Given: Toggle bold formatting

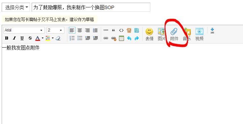Looking at the screenshot, I should [6, 38].
